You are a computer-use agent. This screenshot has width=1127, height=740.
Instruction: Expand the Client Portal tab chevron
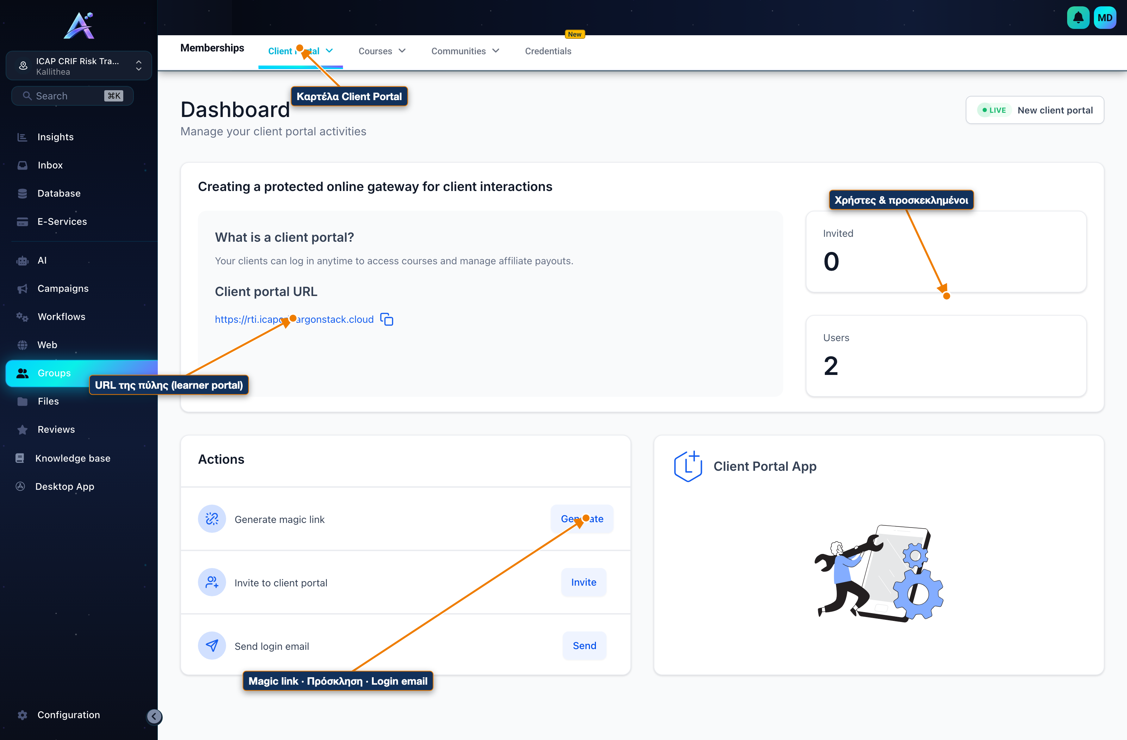[x=330, y=51]
